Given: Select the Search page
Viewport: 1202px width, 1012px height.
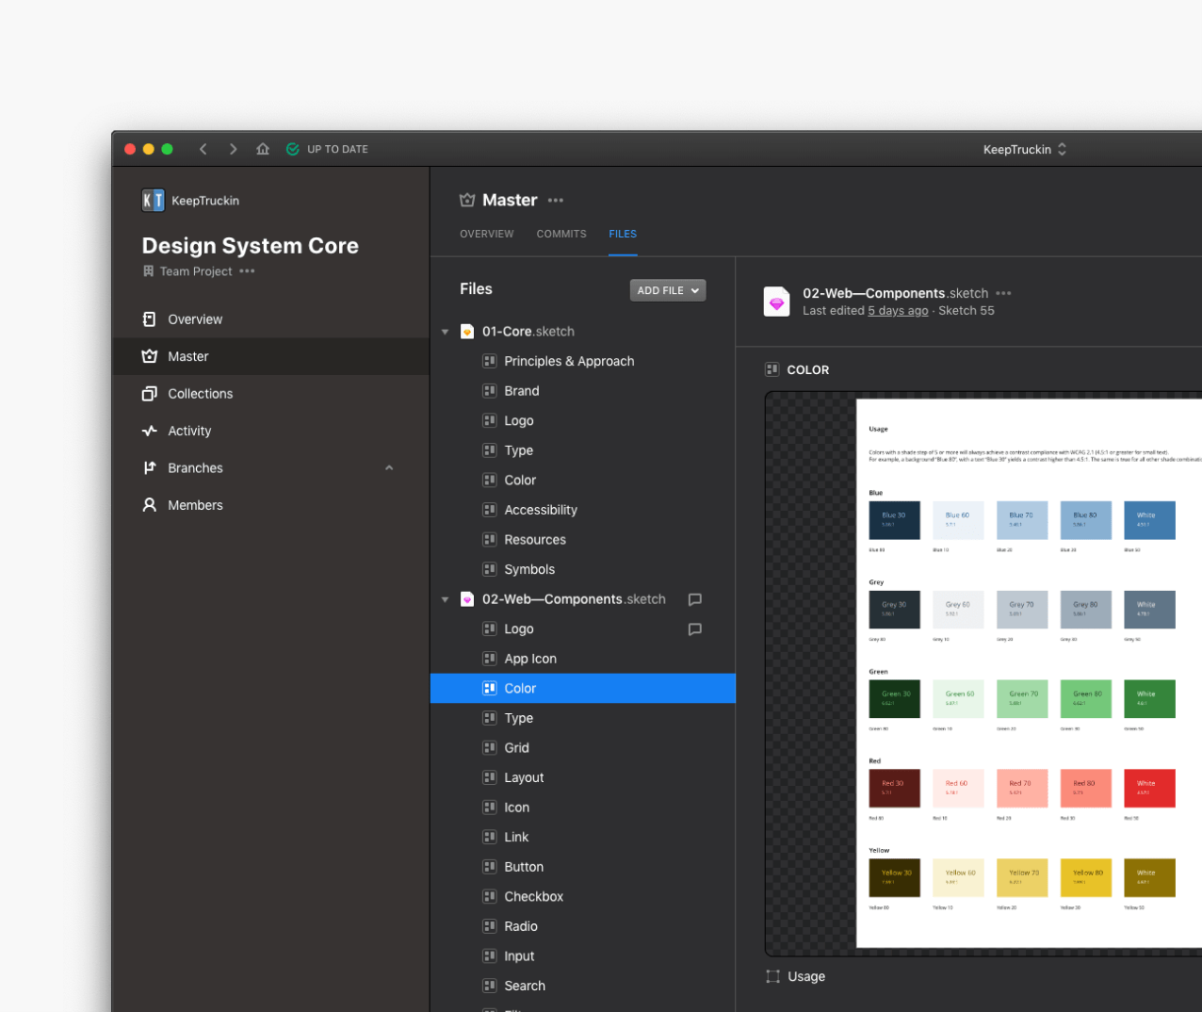Looking at the screenshot, I should click(x=583, y=986).
